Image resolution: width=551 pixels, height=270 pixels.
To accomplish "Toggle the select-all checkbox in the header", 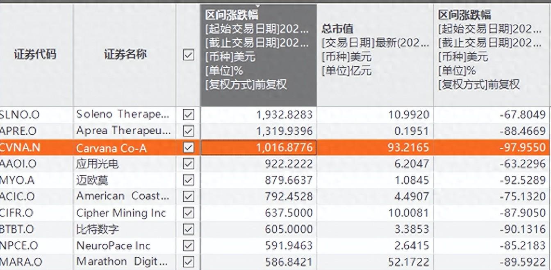I will tap(188, 54).
